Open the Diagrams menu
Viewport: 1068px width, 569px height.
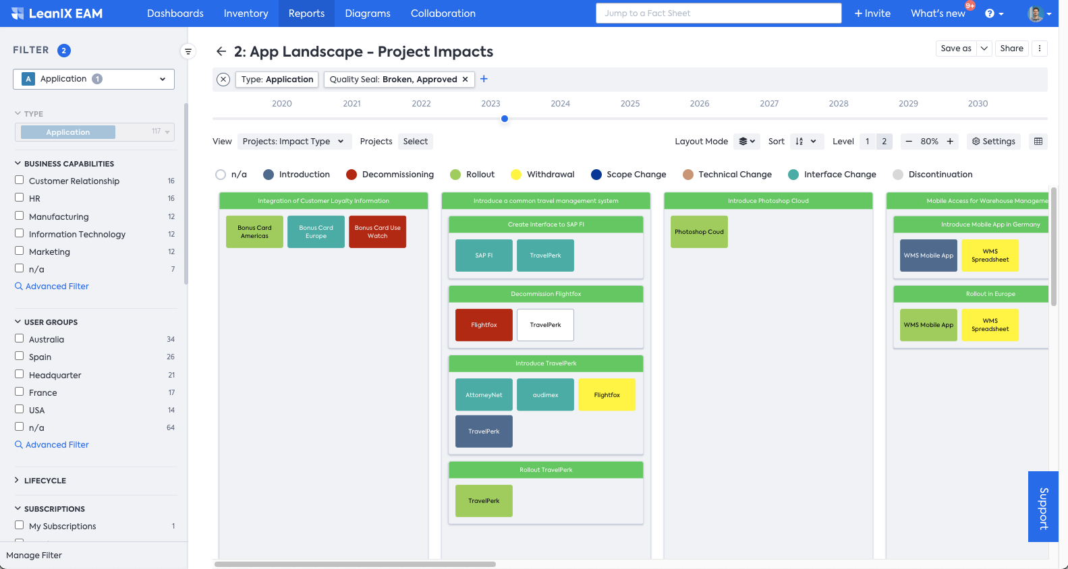[x=368, y=13]
